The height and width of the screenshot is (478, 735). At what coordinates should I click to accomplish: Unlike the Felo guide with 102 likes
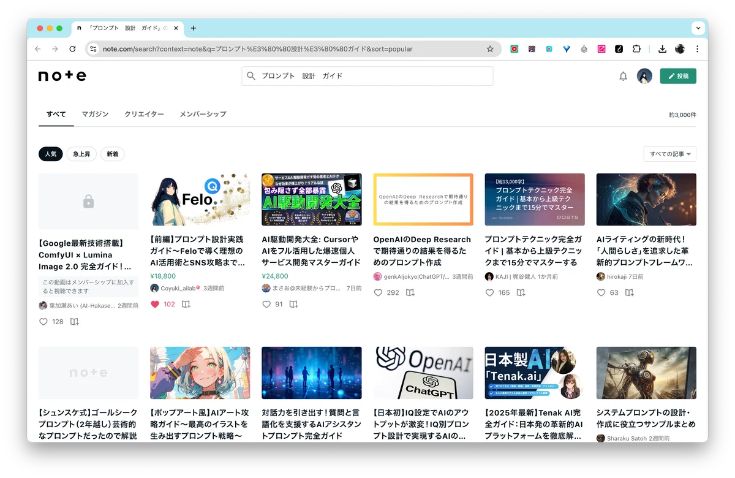[x=155, y=304]
